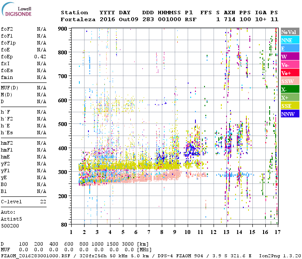Select the X+ light green legend swatch
Viewport: 302px width, 259px height.
(289, 98)
